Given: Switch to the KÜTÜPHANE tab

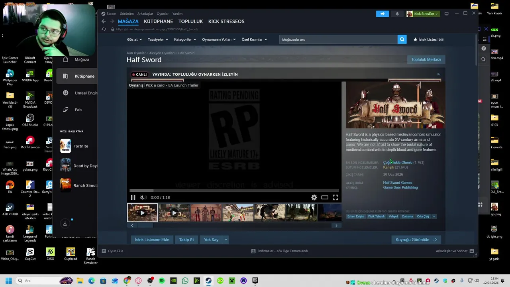Looking at the screenshot, I should click(x=158, y=22).
